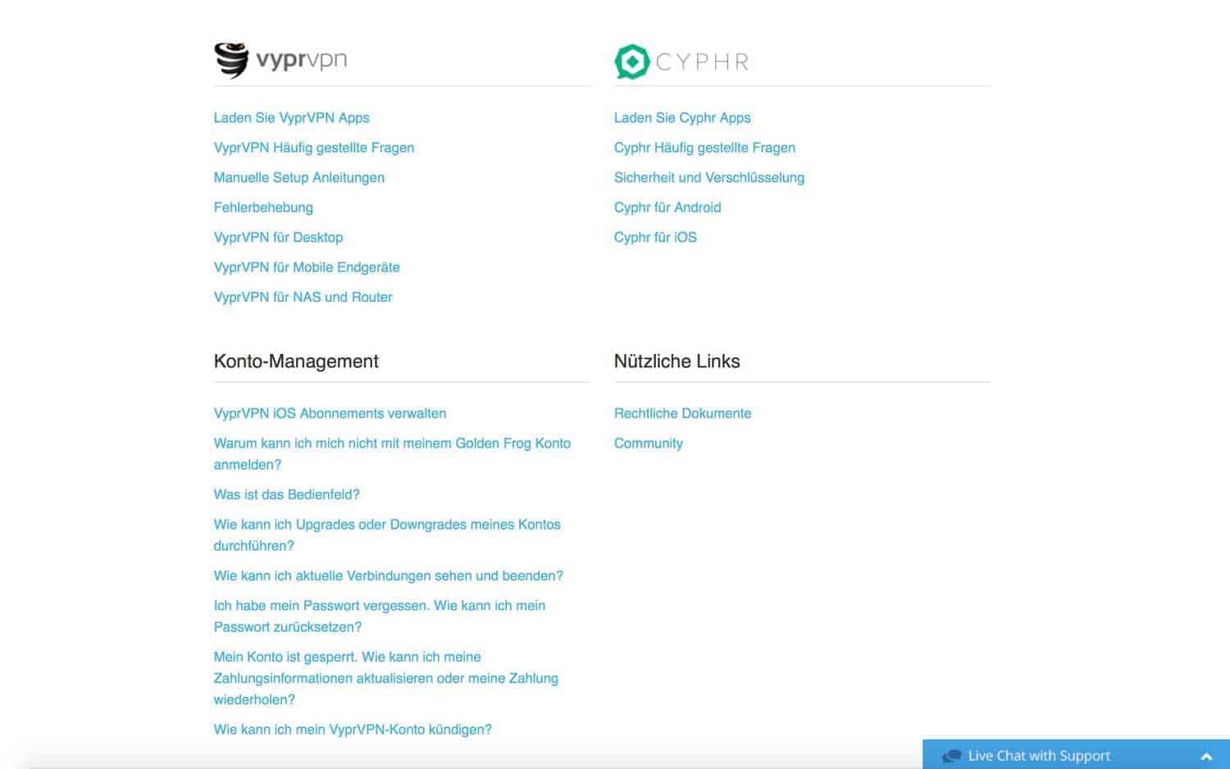This screenshot has height=769, width=1230.
Task: Open VyprVPN-Konto kündigen link
Action: [x=353, y=730]
